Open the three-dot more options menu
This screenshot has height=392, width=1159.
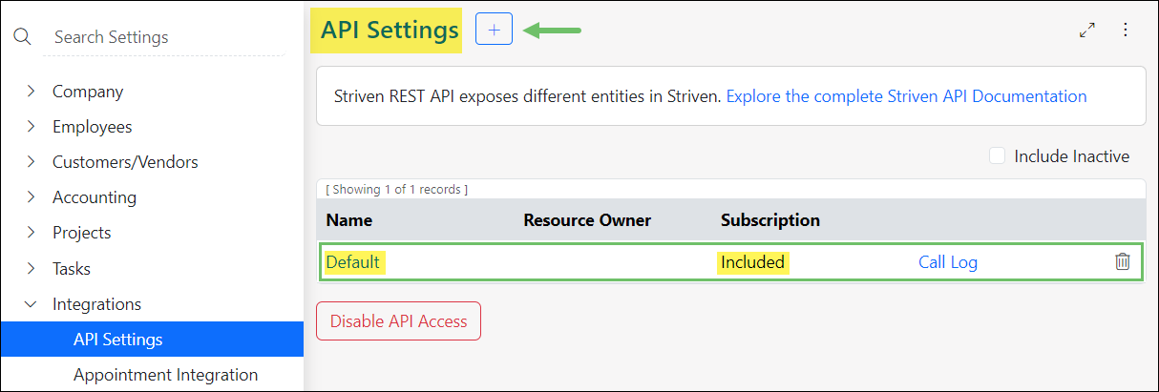point(1125,30)
